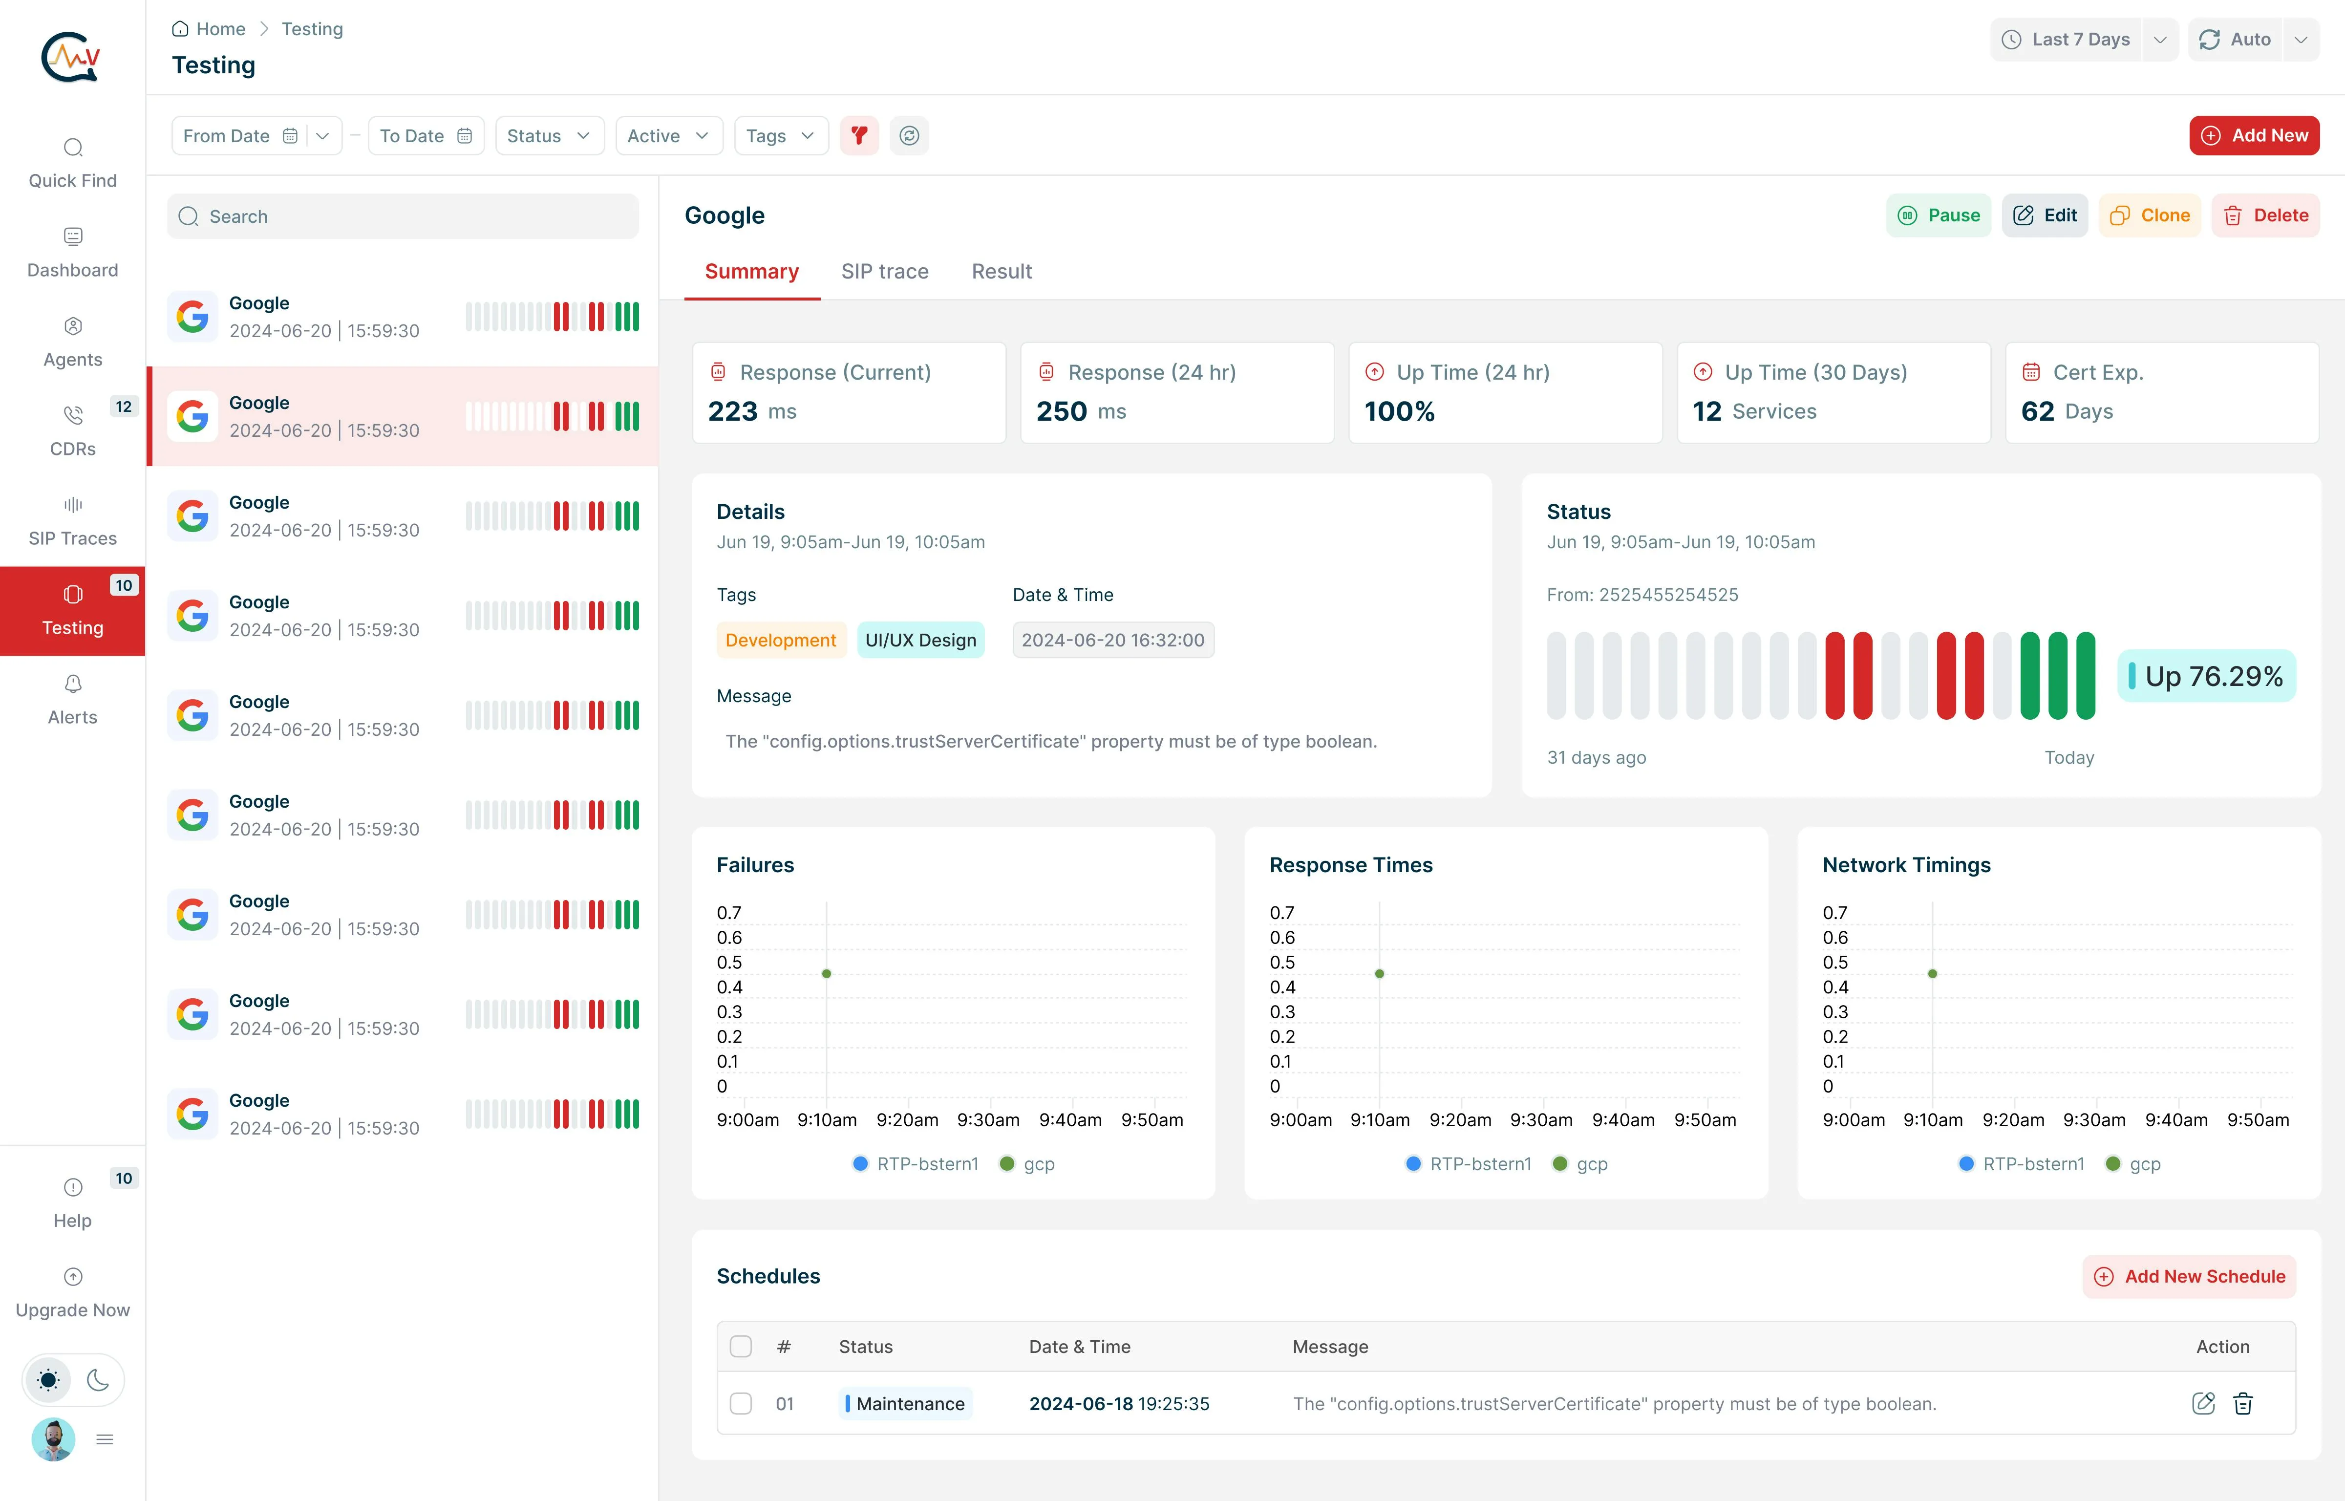This screenshot has width=2345, height=1501.
Task: Delete the Google test
Action: [2265, 215]
